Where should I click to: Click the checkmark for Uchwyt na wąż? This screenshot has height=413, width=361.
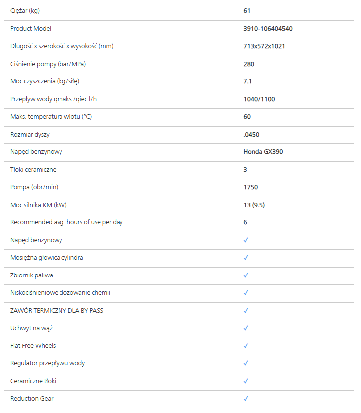click(246, 328)
